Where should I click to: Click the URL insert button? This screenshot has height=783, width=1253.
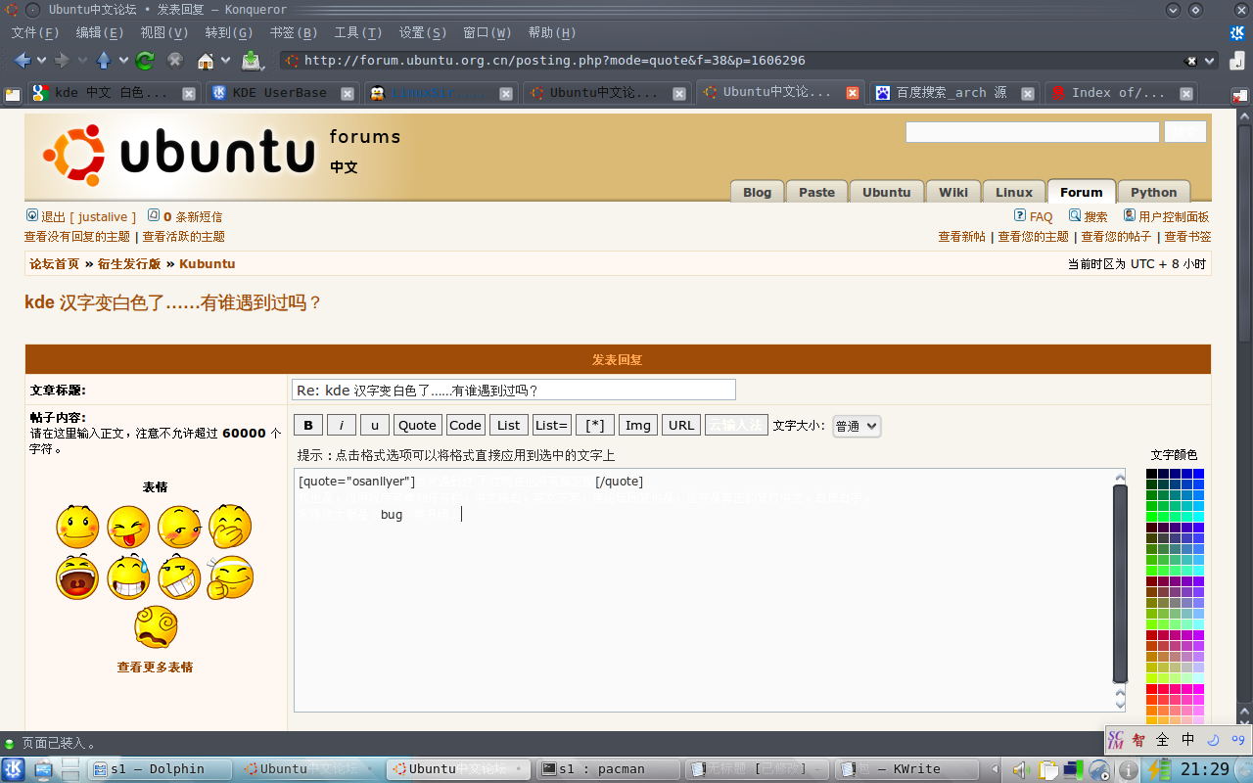pos(681,425)
